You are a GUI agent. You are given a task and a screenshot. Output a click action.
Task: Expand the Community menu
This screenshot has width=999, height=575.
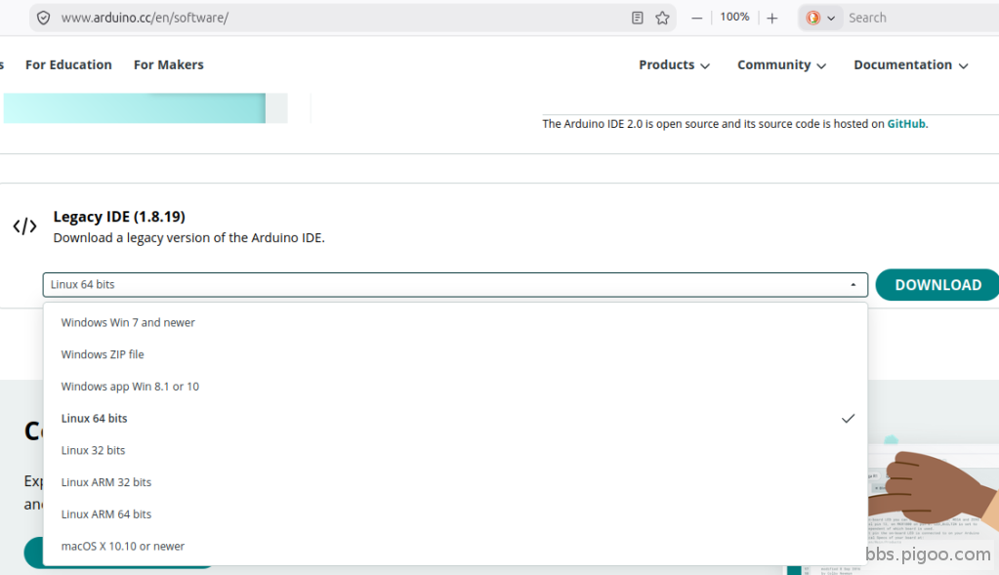(782, 65)
